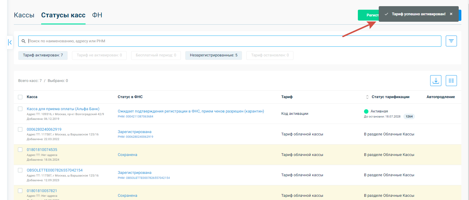The image size is (469, 200).
Task: Switch to the ФН tab
Action: (97, 15)
